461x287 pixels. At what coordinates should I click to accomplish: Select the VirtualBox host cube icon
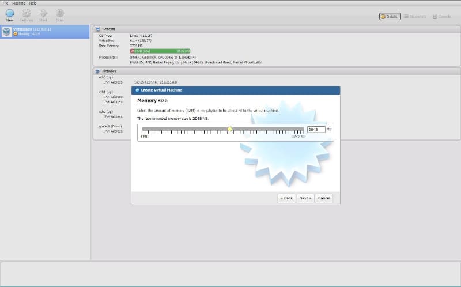point(6,32)
